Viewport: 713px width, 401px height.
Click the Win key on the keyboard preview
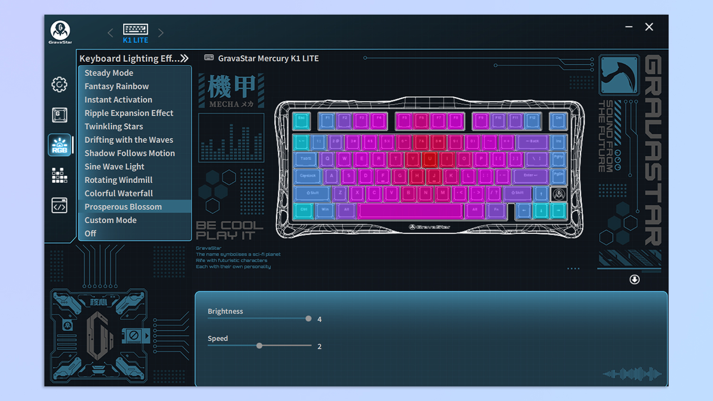325,211
